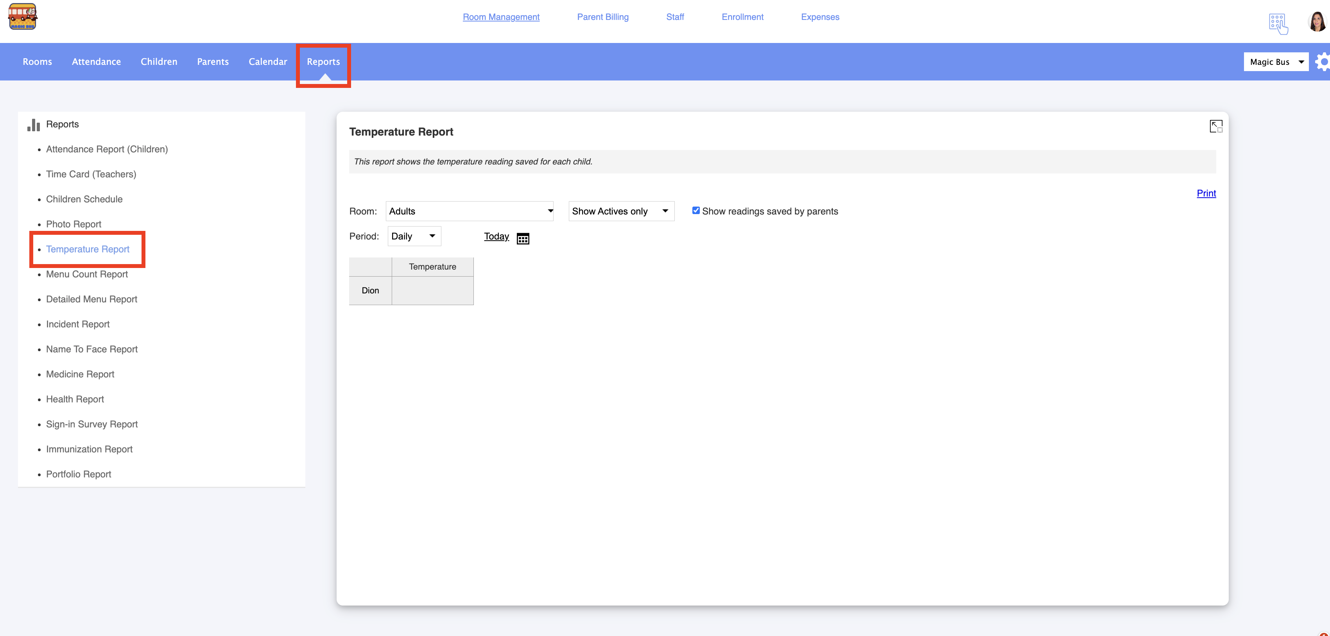Viewport: 1330px width, 636px height.
Task: Click the empty temperature cell for Dion
Action: 432,290
